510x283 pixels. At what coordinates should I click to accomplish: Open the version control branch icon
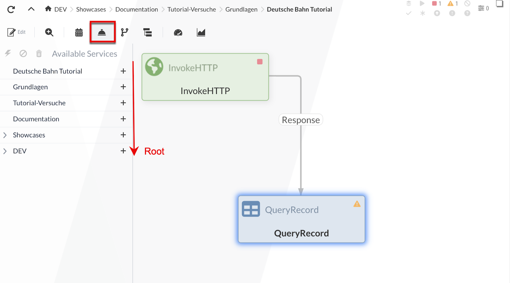pyautogui.click(x=125, y=32)
